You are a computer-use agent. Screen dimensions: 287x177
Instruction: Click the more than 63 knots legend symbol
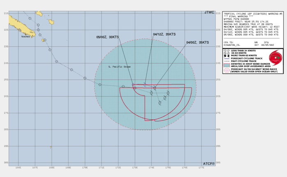click(226, 55)
